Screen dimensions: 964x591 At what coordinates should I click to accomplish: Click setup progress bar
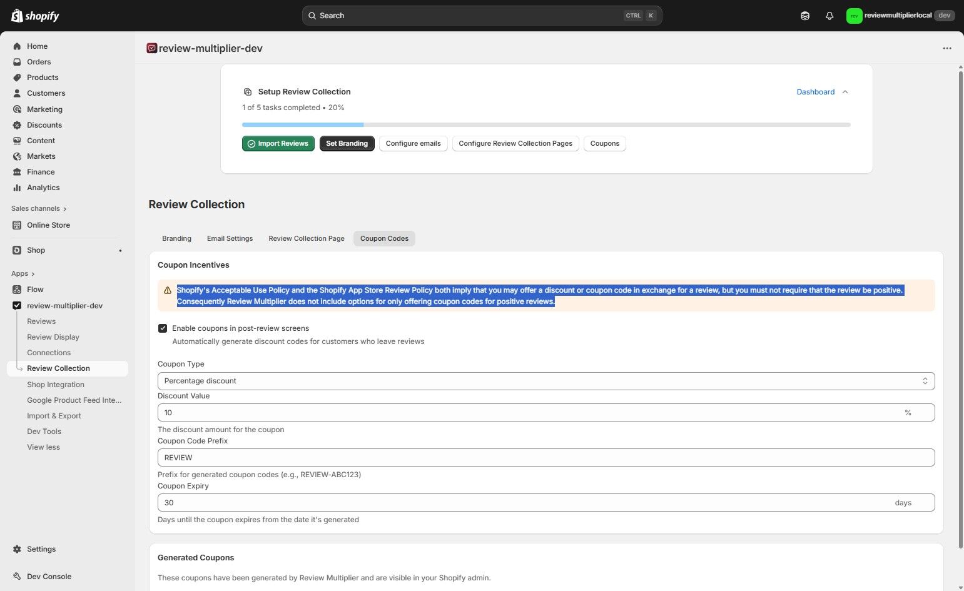coord(546,125)
